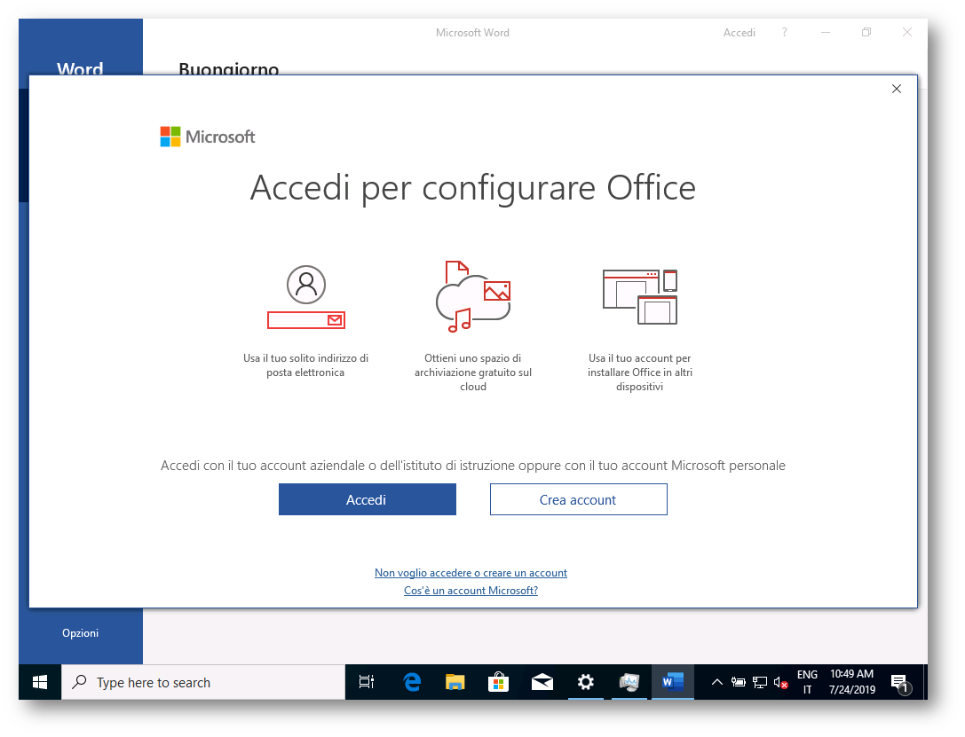Open Microsoft Store from the taskbar
The image size is (965, 737).
pyautogui.click(x=499, y=682)
